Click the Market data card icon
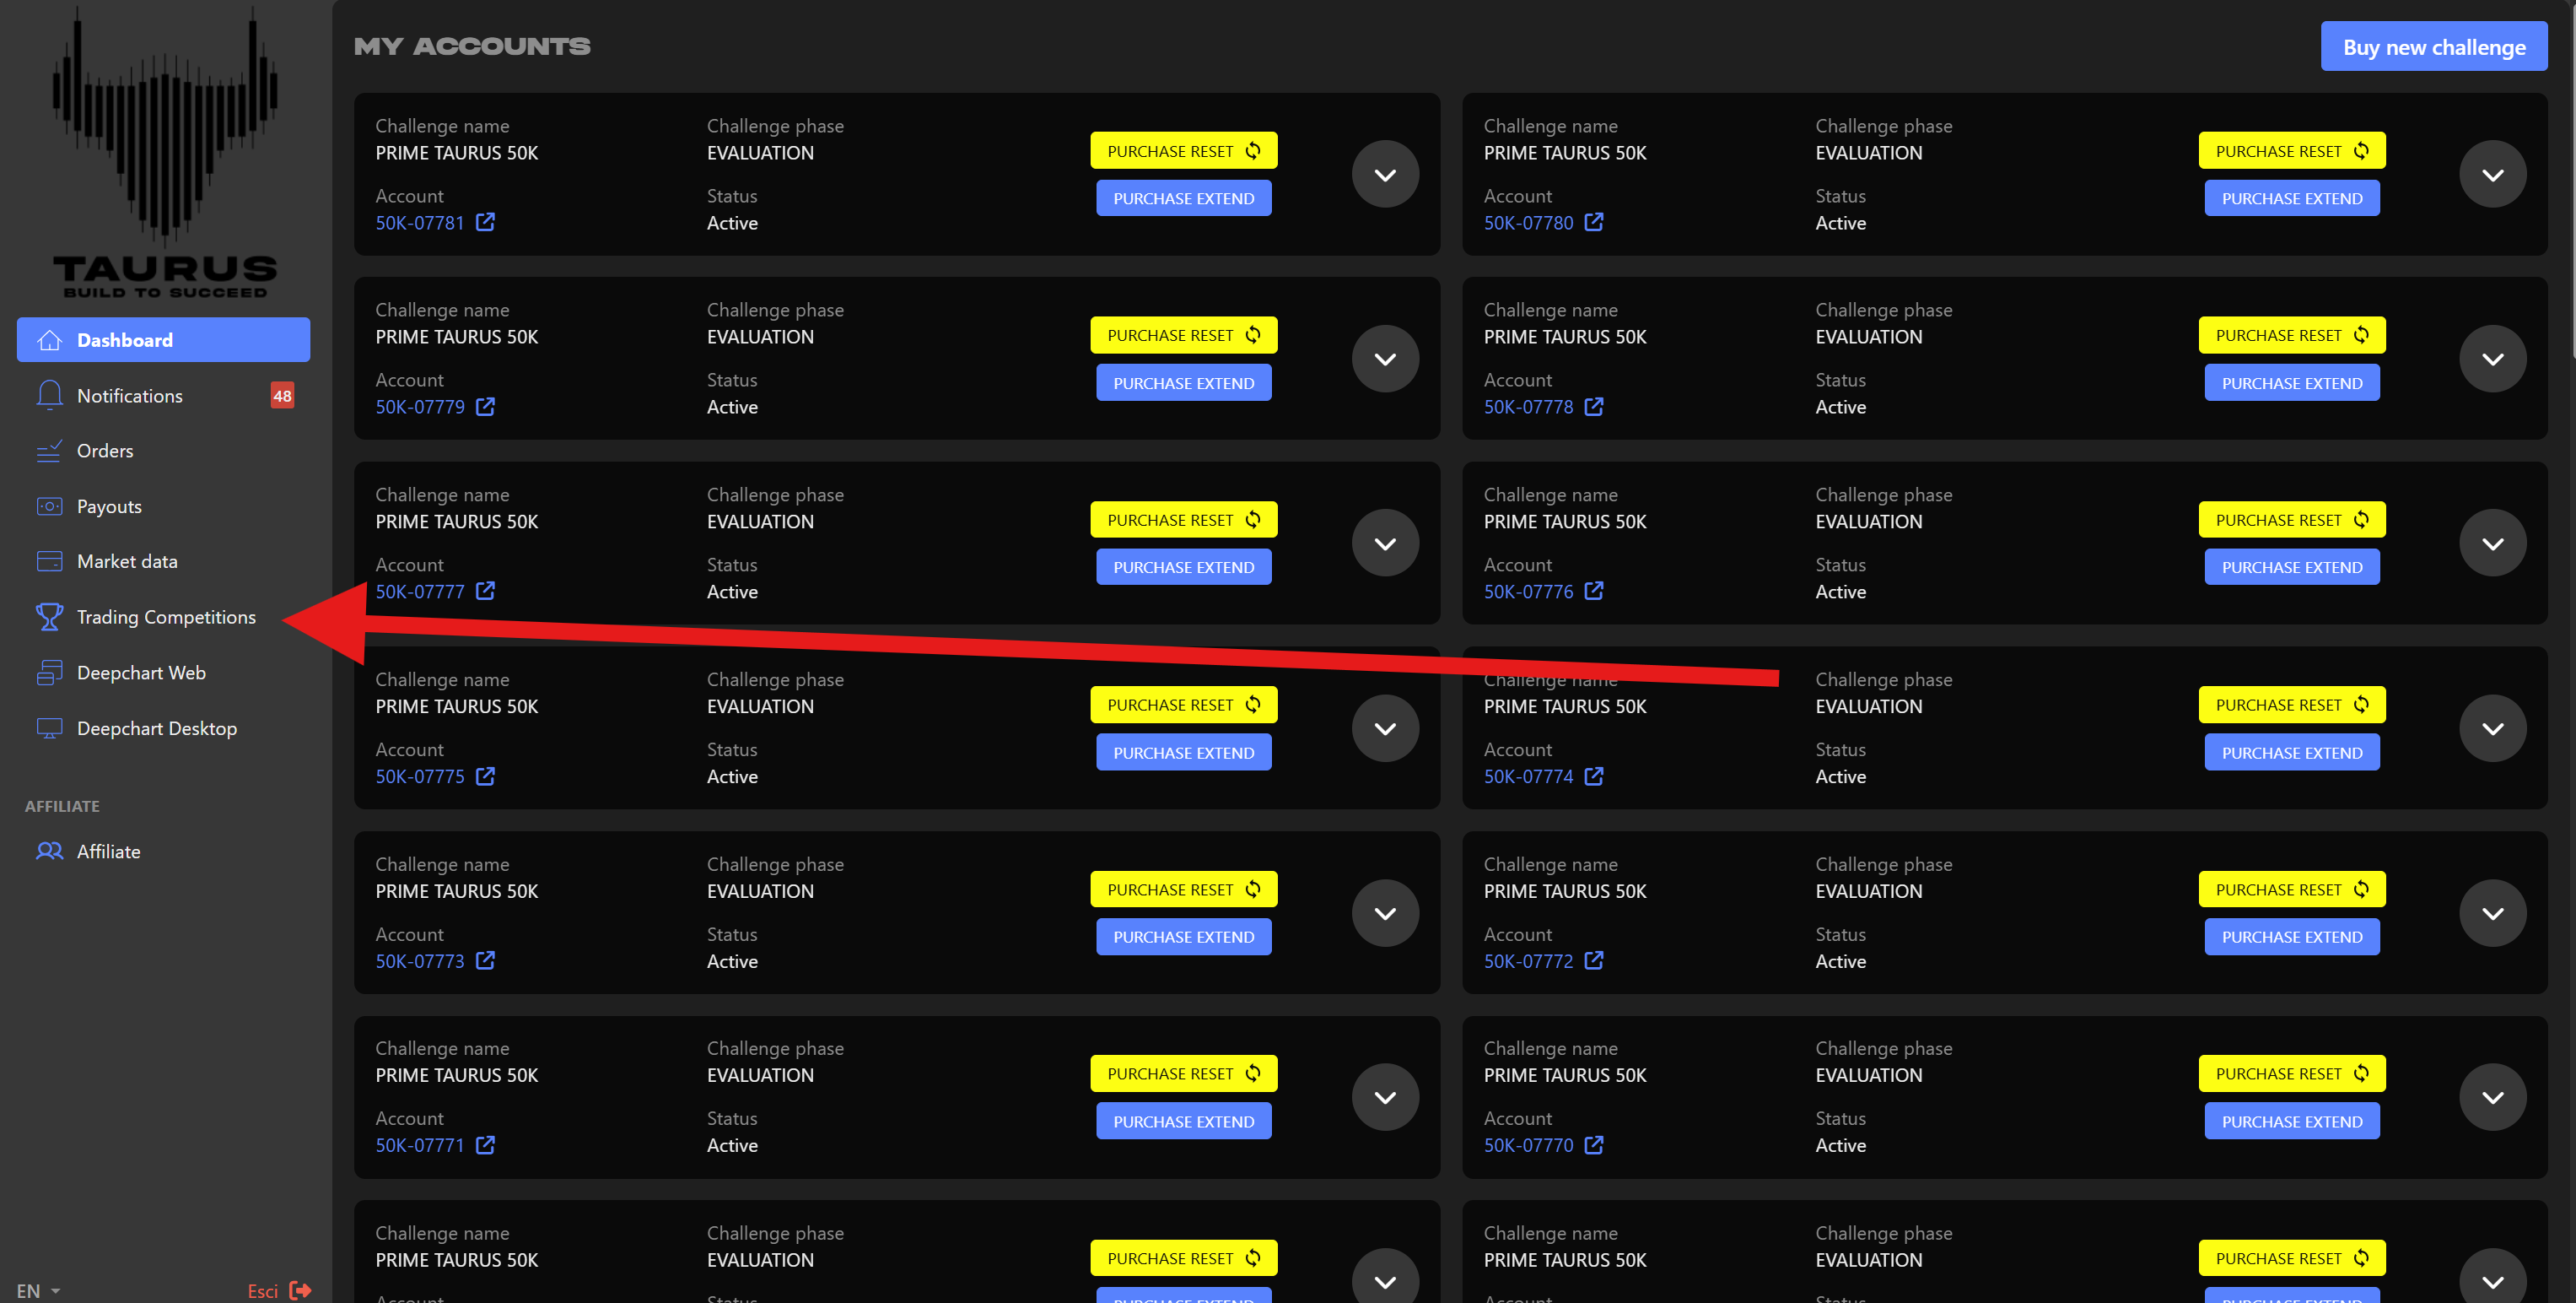Image resolution: width=2576 pixels, height=1303 pixels. [49, 561]
